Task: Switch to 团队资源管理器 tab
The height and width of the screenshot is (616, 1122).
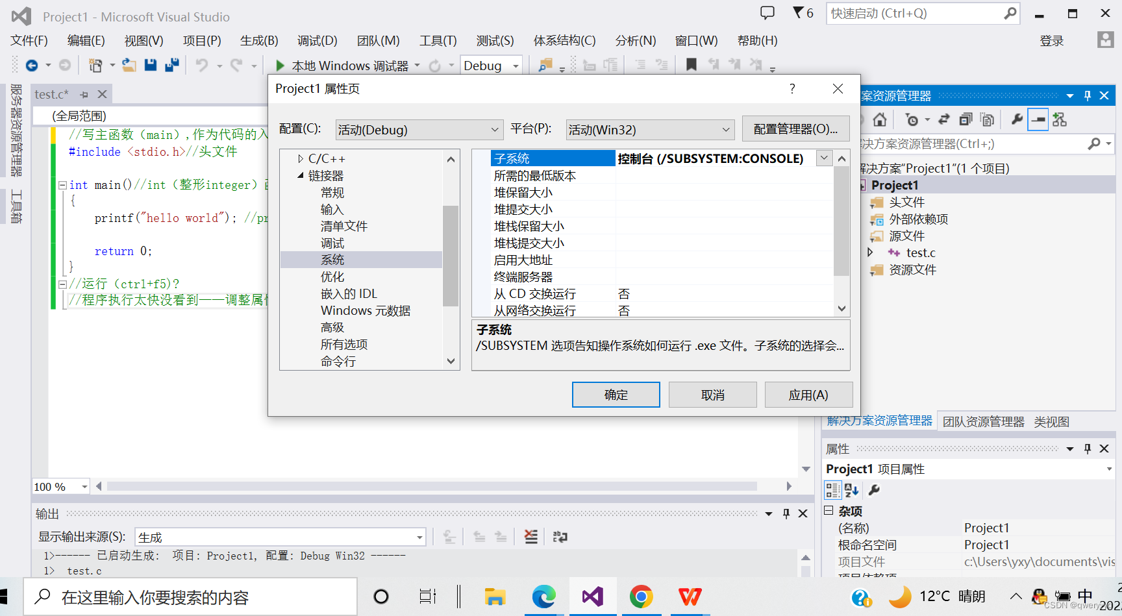Action: coord(983,422)
